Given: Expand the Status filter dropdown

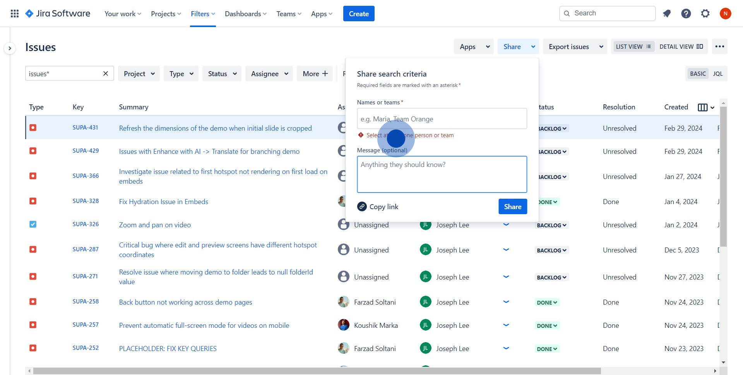Looking at the screenshot, I should click(x=222, y=73).
